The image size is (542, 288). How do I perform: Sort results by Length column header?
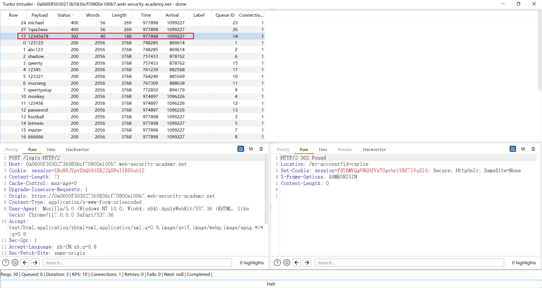[x=119, y=15]
